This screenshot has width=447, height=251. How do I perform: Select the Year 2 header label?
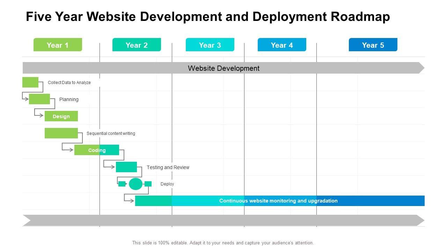(x=137, y=45)
